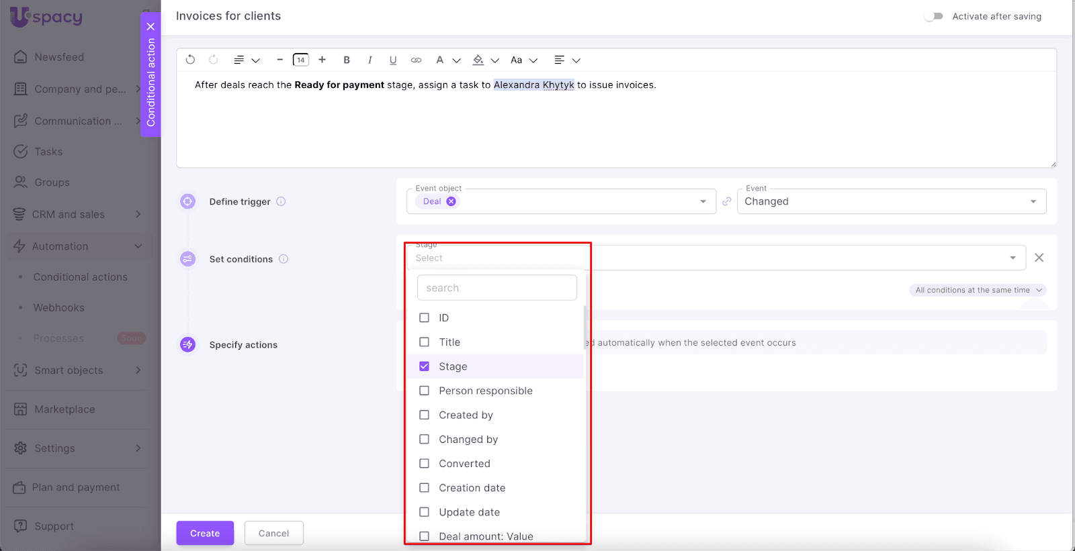Click the undo icon in editor toolbar
The height and width of the screenshot is (551, 1075).
point(190,60)
